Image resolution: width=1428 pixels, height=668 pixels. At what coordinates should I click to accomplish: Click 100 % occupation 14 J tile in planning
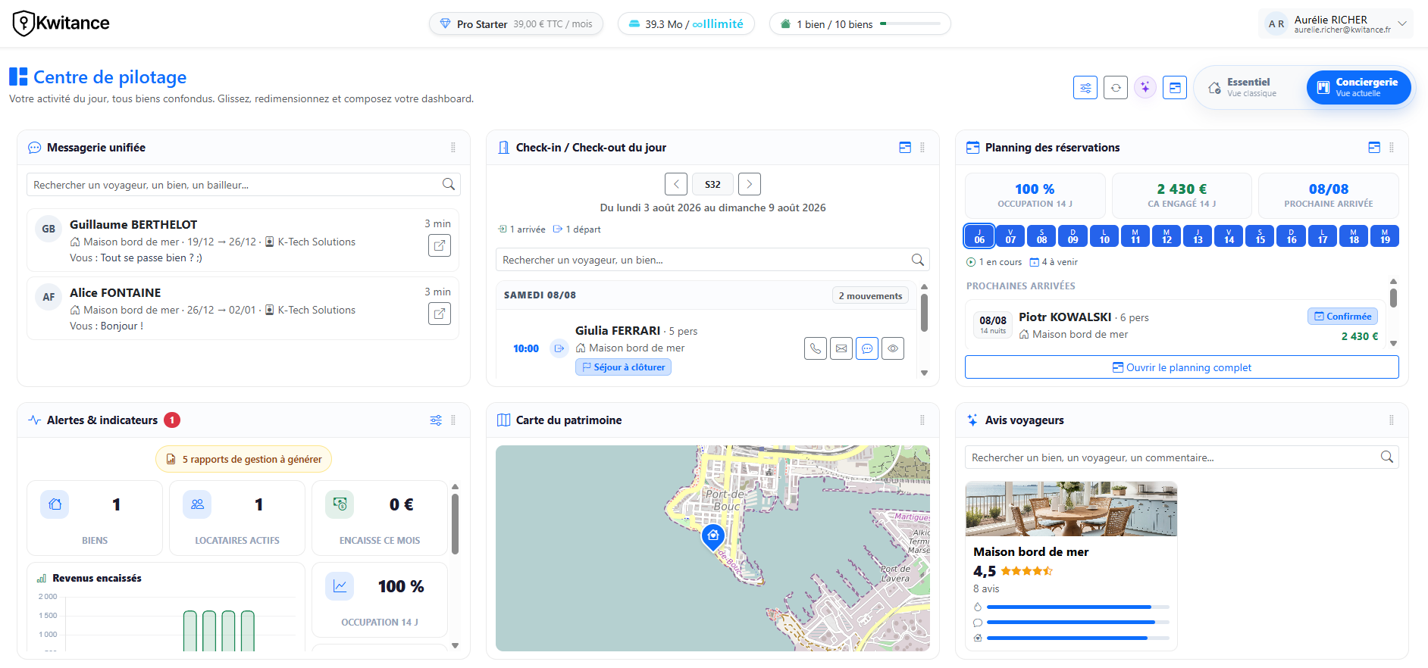tap(1035, 195)
